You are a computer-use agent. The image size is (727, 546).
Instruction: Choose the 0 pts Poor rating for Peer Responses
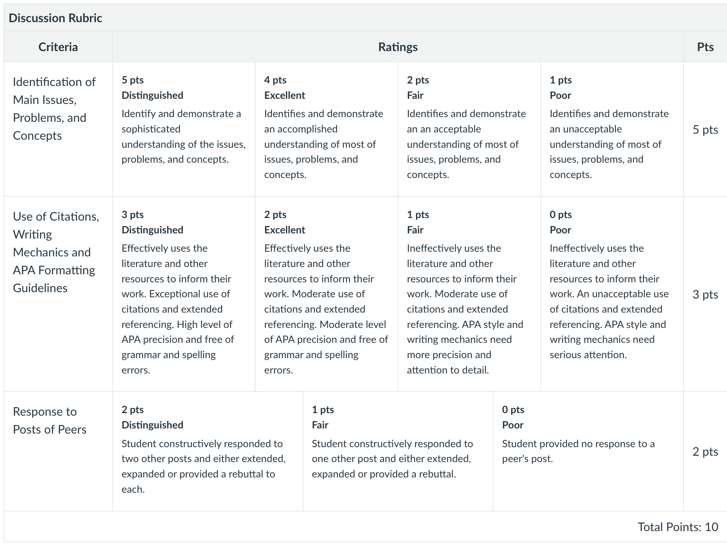[588, 451]
